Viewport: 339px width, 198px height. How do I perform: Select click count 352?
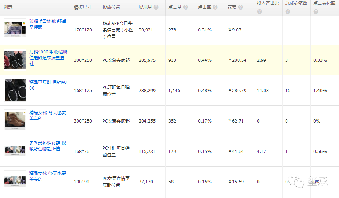pyautogui.click(x=172, y=121)
